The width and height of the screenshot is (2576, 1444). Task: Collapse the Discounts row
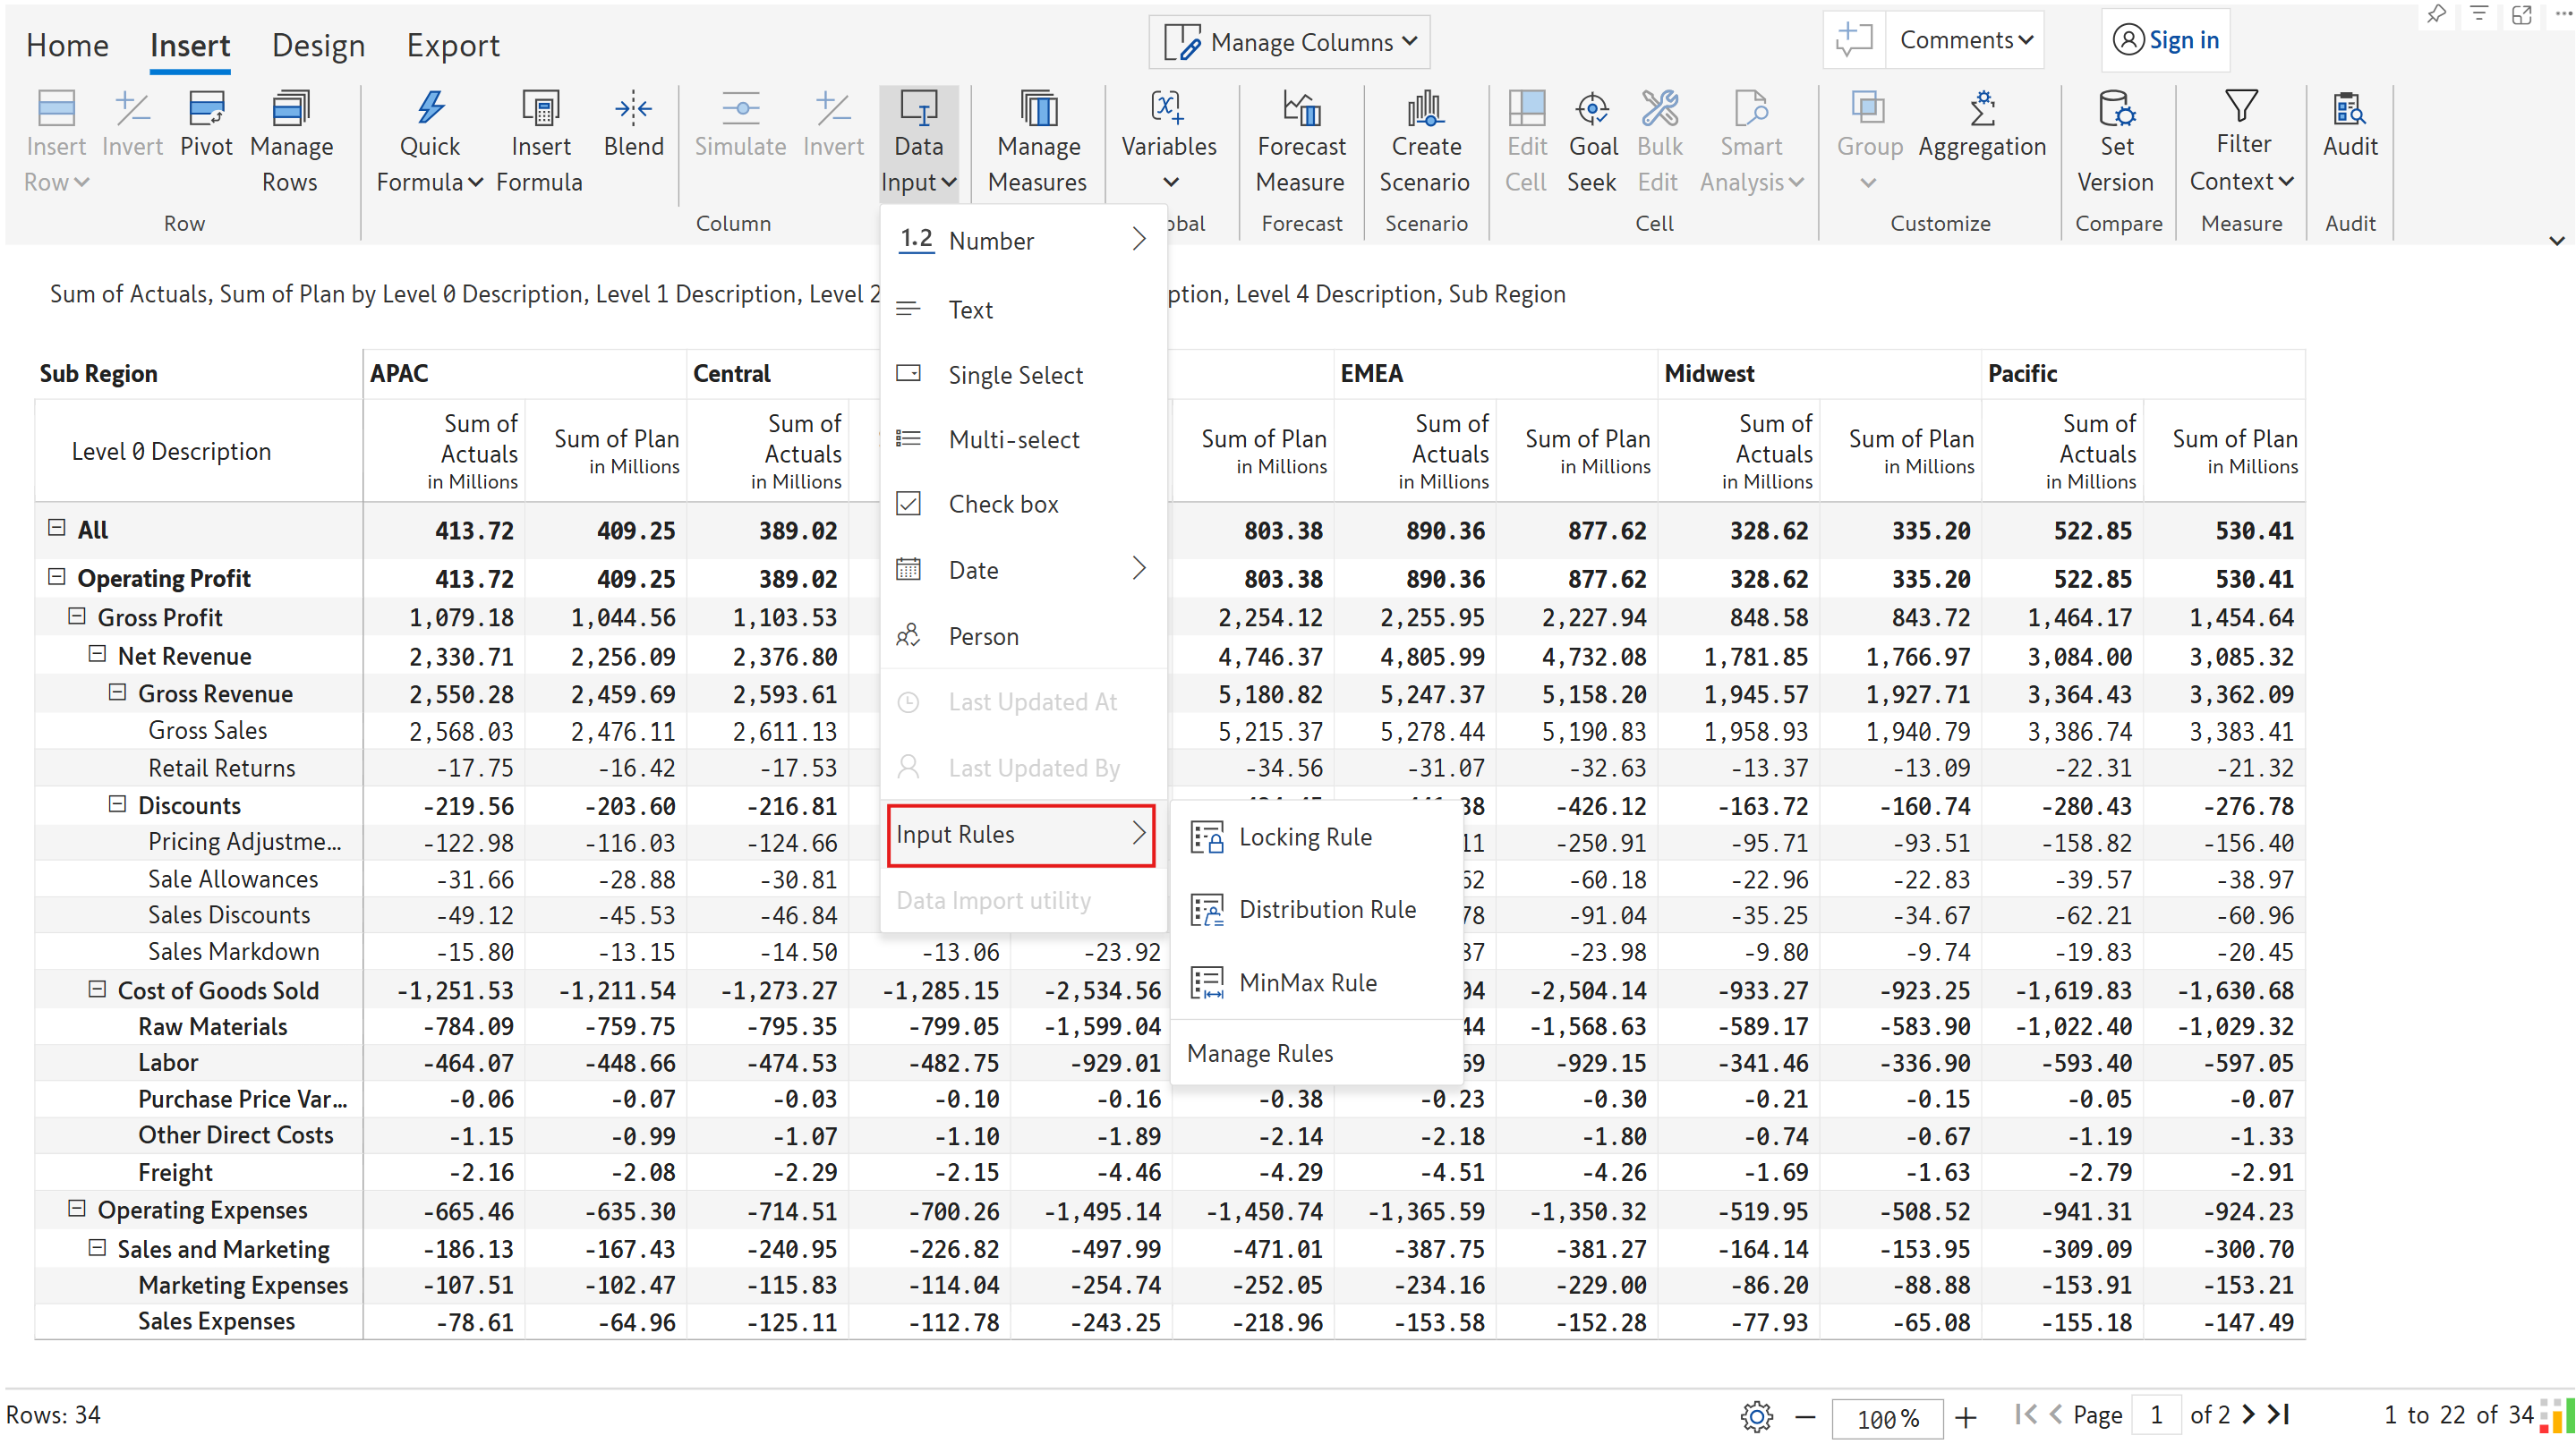[117, 804]
